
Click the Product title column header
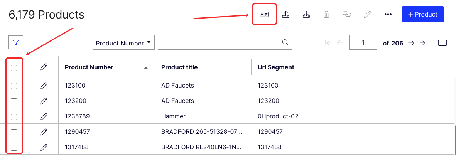pos(179,67)
